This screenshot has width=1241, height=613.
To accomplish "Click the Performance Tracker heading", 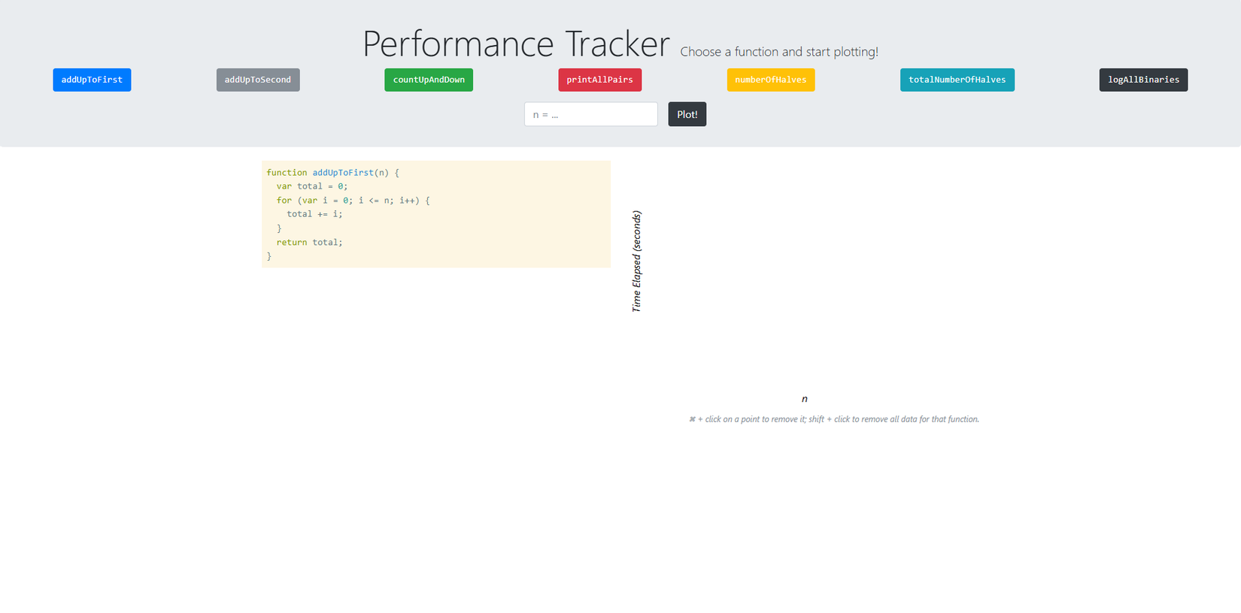I will pos(516,44).
